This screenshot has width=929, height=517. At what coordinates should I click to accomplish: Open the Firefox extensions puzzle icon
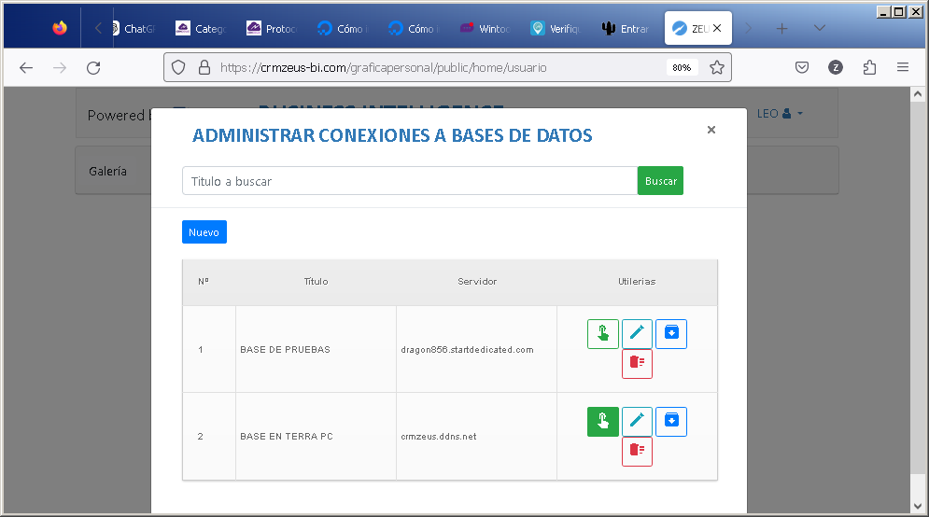[869, 67]
